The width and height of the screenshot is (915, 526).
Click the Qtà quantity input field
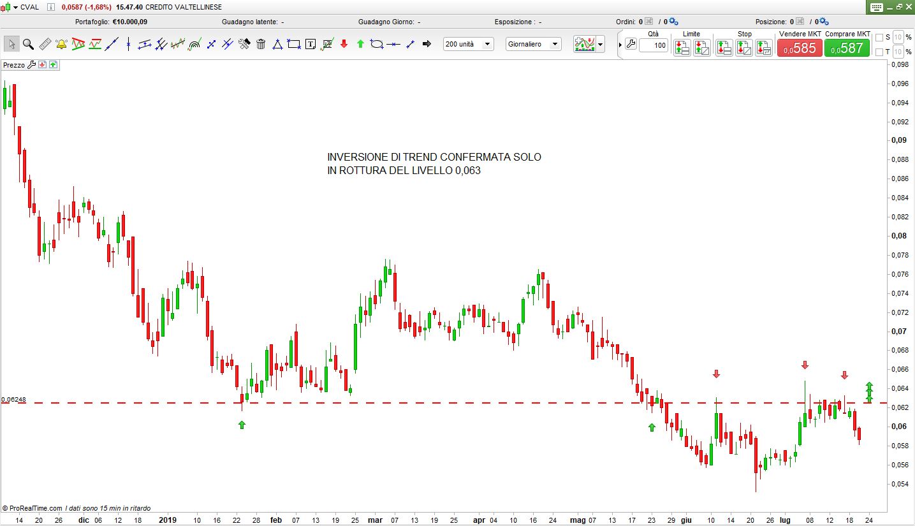(654, 45)
